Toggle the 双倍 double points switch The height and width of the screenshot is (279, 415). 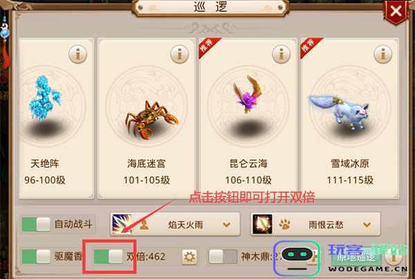point(109,256)
